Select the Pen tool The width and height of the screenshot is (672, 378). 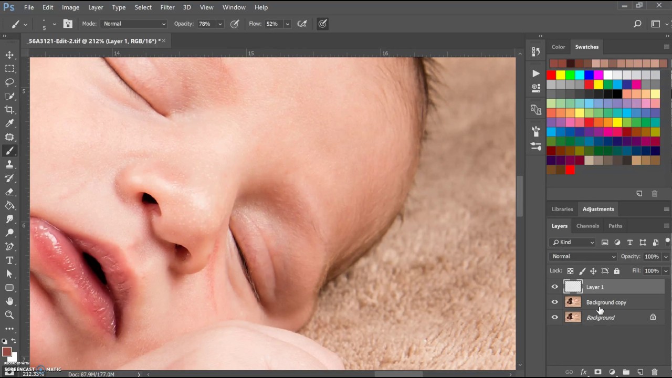(9, 246)
